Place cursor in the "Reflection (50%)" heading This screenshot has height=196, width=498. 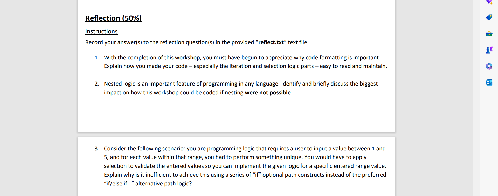113,18
